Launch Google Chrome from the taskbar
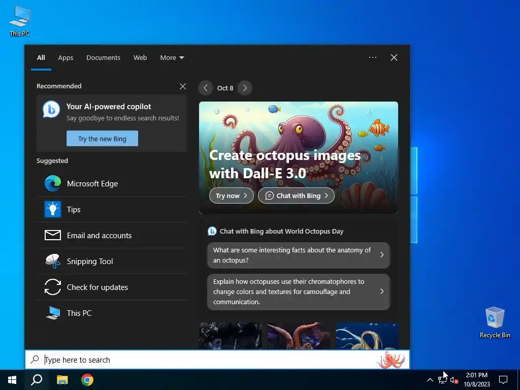 [87, 380]
